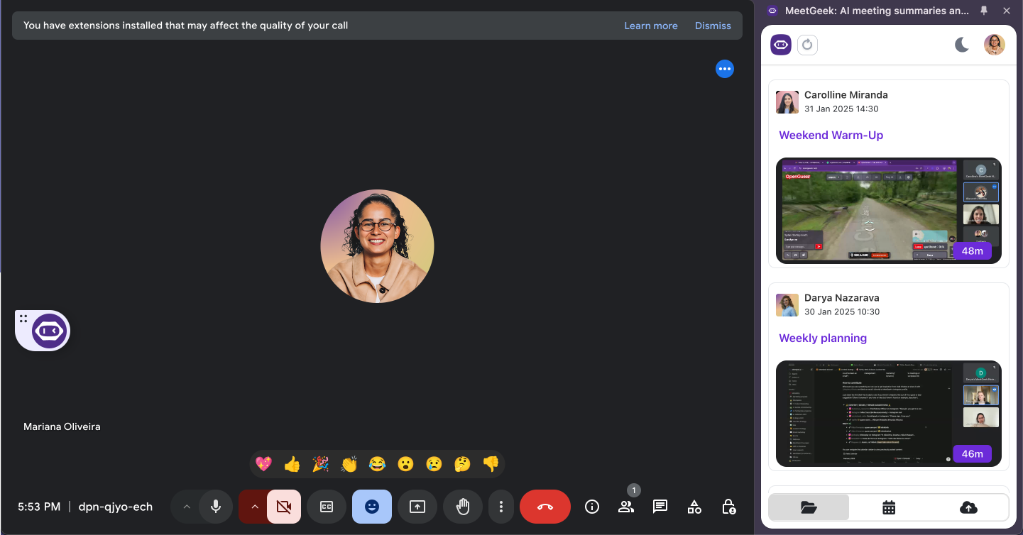This screenshot has height=535, width=1023.
Task: Switch to MeetGeek calendar tab
Action: (889, 507)
